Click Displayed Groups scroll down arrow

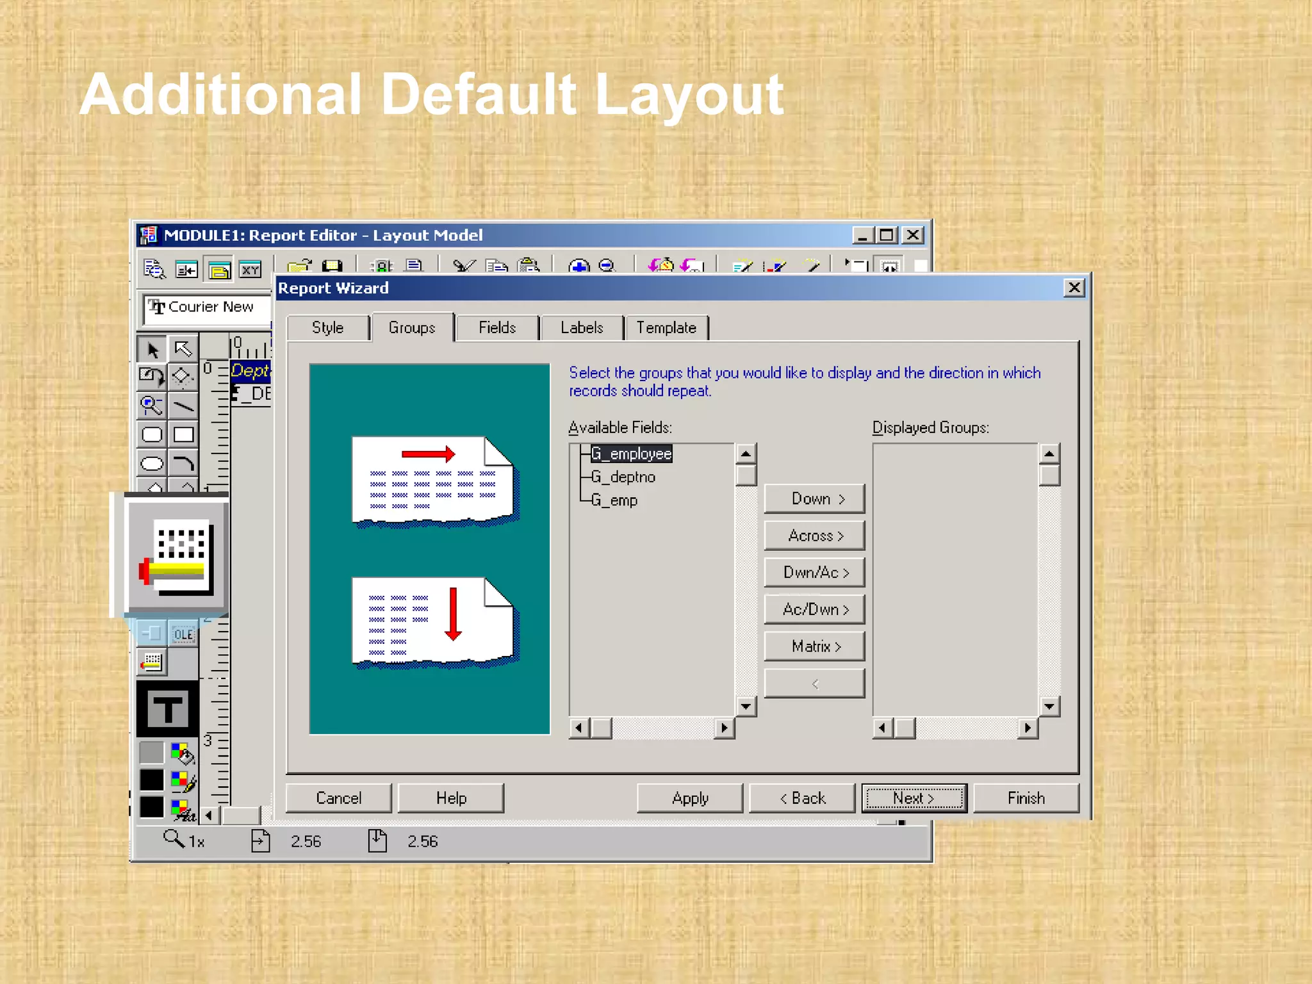coord(1049,707)
